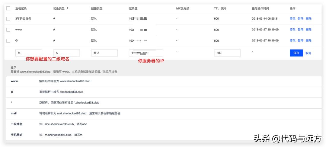The image size is (326, 147).
Task: Check the box for the www record
Action: [x=8, y=30]
